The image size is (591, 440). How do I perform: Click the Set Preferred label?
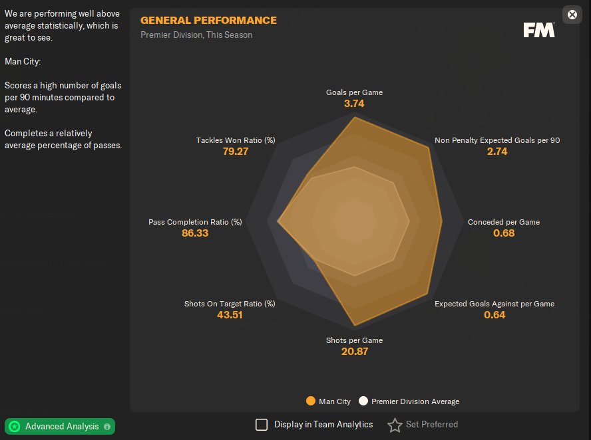pos(431,424)
